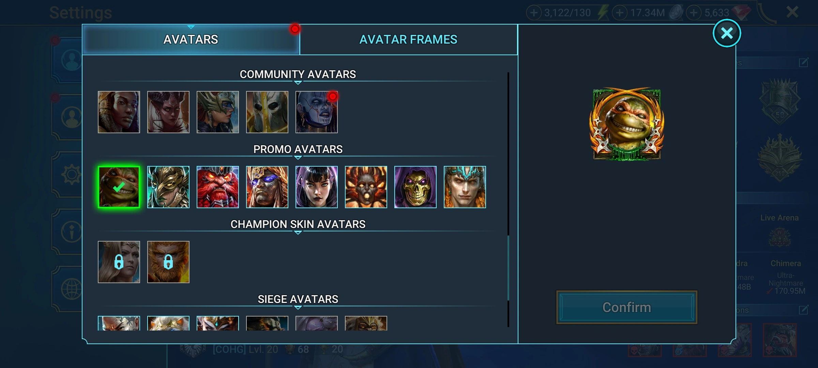Screen dimensions: 818x368
Task: Collapse the Promo Avatars section arrow
Action: coord(298,158)
